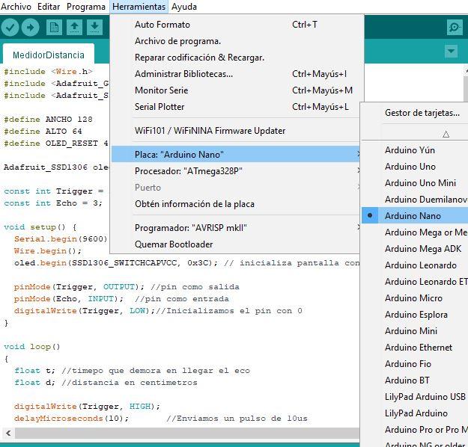
Task: Open the Ayuda menu
Action: pyautogui.click(x=184, y=7)
